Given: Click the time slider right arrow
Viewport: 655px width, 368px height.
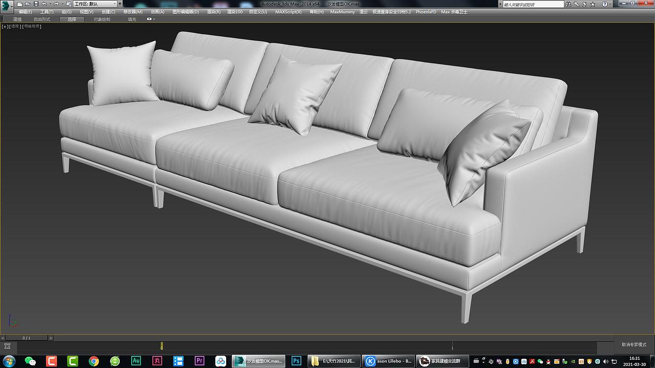Looking at the screenshot, I should click(x=51, y=338).
